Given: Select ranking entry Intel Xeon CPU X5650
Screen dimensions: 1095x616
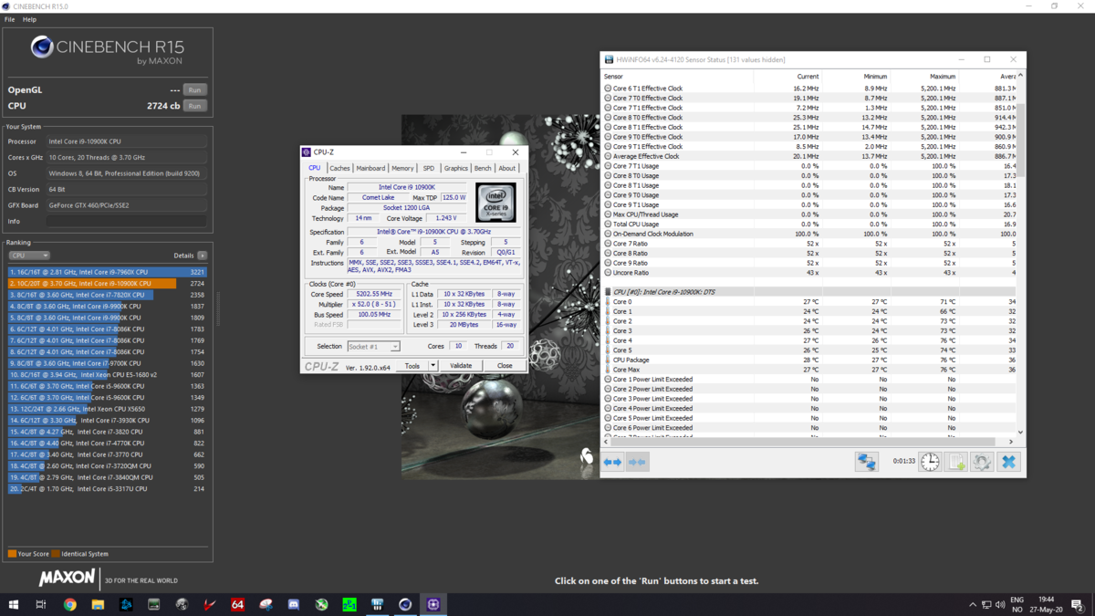Looking at the screenshot, I should (108, 409).
